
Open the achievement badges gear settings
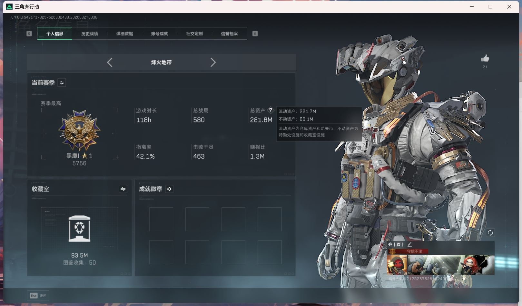pyautogui.click(x=169, y=189)
